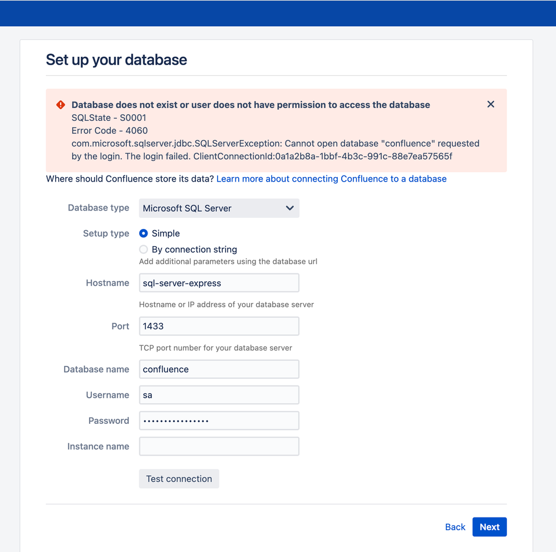Click the SQLState - S0001 text
The width and height of the screenshot is (556, 552).
pos(109,118)
